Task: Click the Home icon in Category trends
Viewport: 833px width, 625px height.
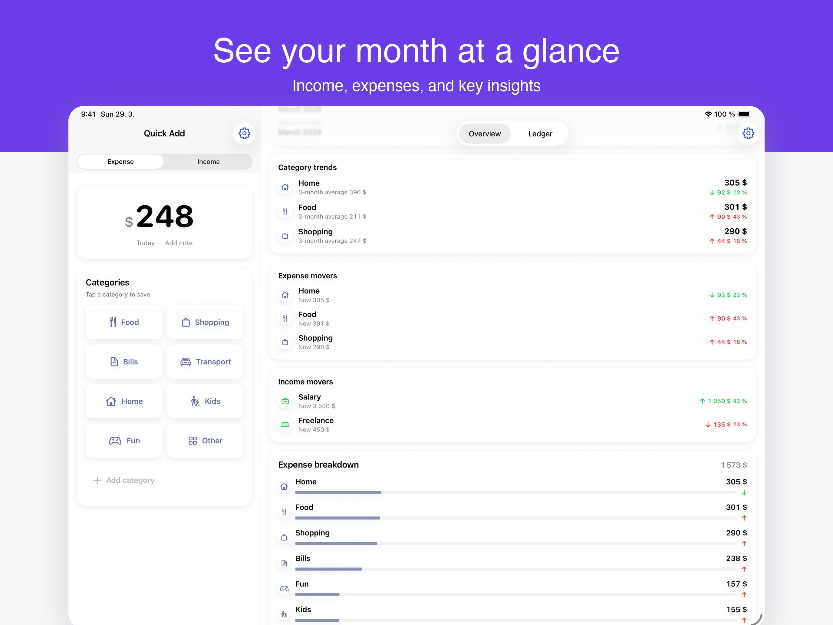Action: [285, 187]
